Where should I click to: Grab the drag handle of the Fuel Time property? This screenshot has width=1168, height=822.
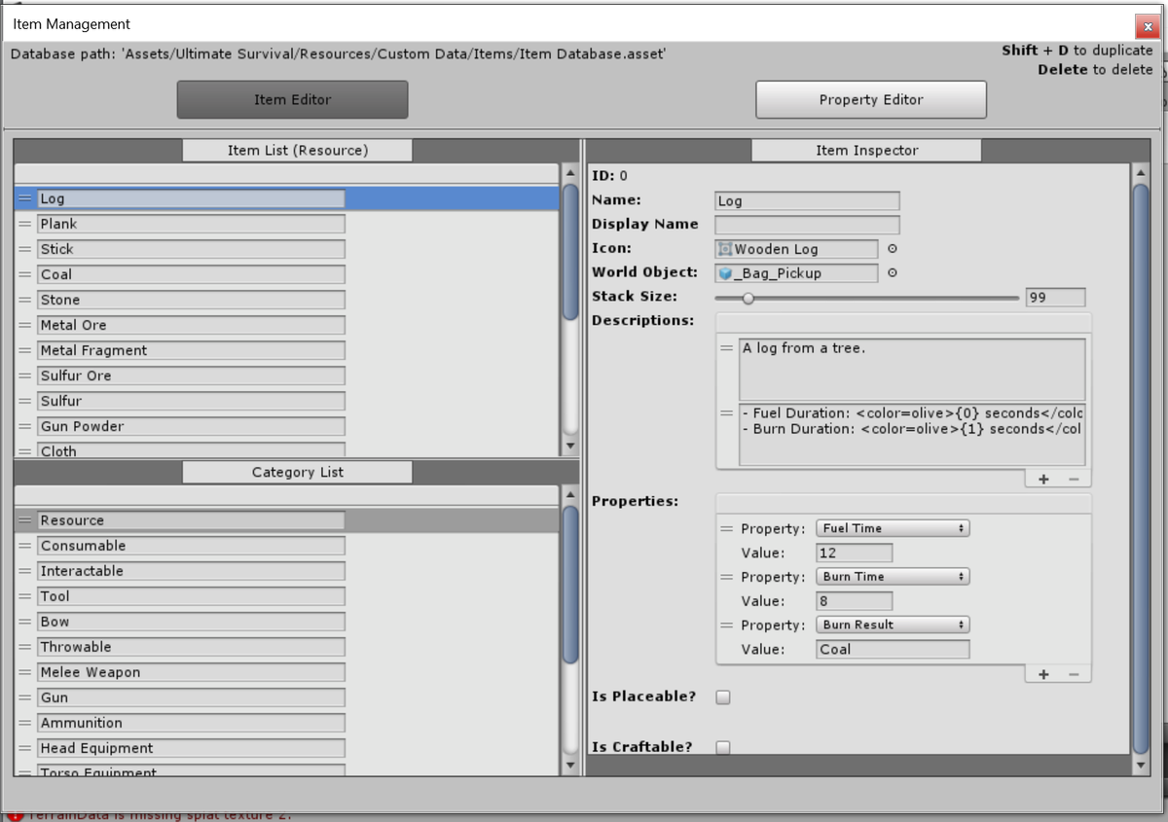[x=726, y=528]
